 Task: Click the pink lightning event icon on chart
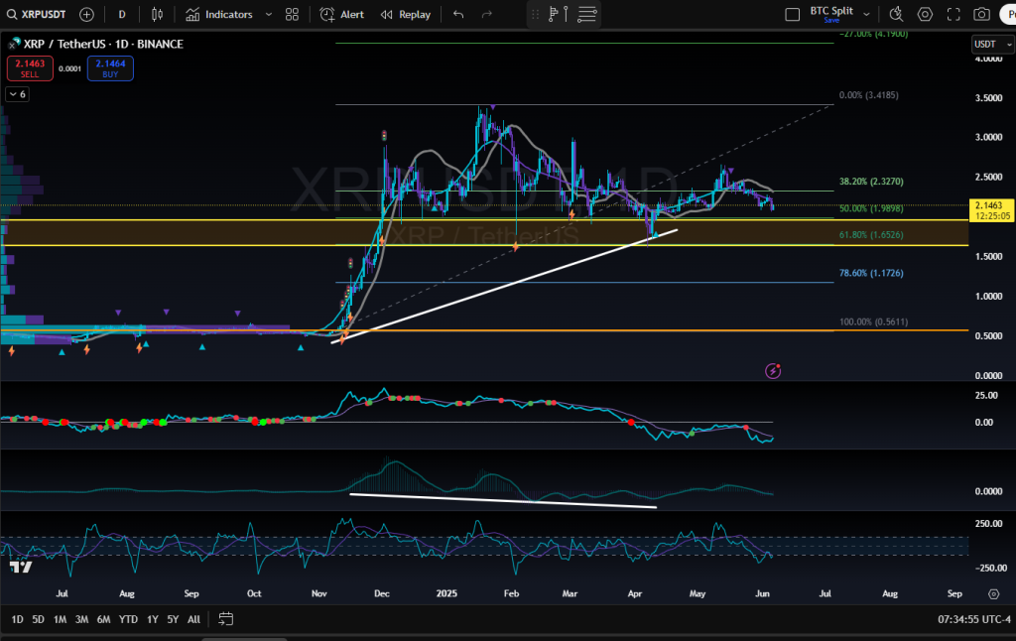pos(772,371)
